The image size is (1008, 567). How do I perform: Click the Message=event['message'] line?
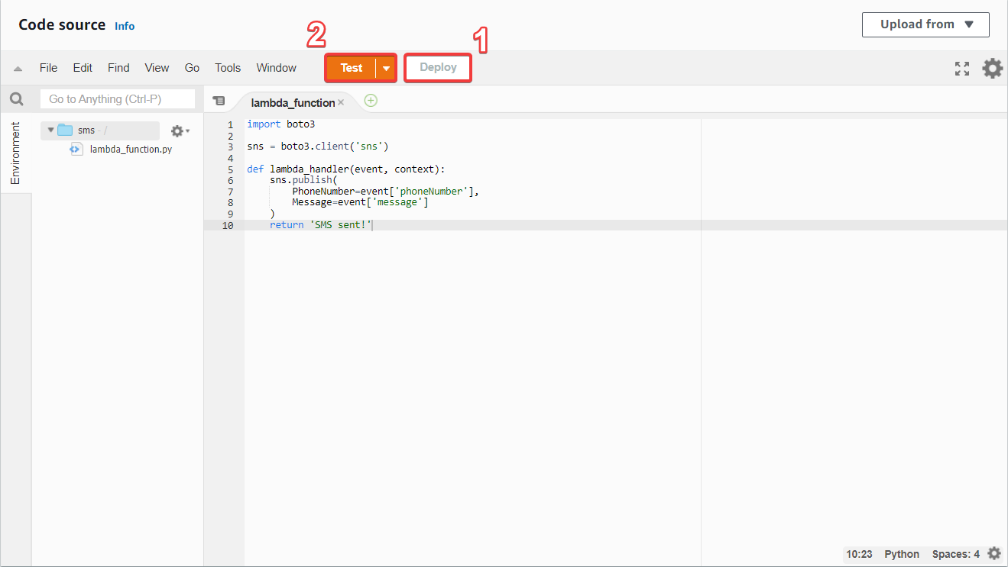point(360,202)
